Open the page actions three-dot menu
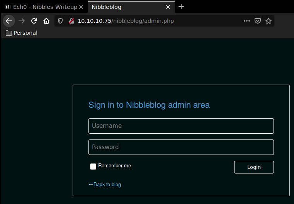The height and width of the screenshot is (204, 294). pyautogui.click(x=247, y=21)
